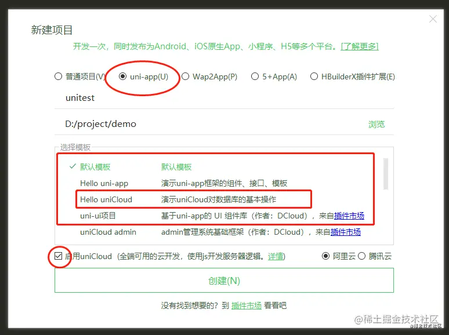449x335 pixels.
Task: Open the 详情 link for uniCloud
Action: point(276,256)
